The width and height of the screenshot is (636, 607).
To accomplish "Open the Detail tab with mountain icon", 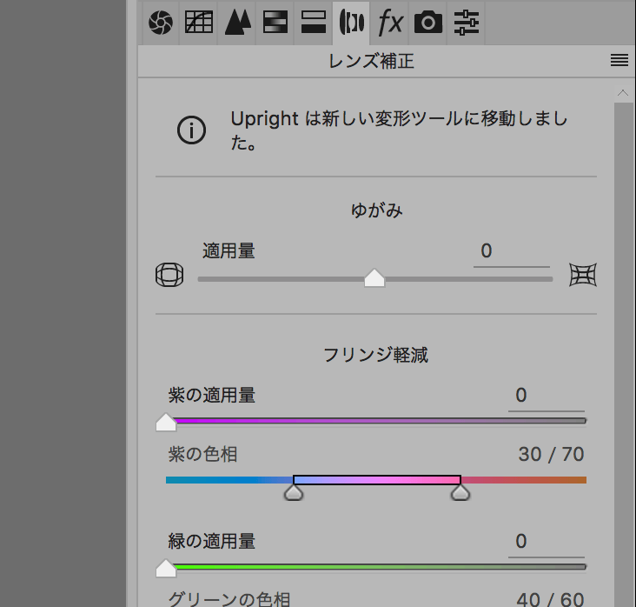I will [x=237, y=23].
